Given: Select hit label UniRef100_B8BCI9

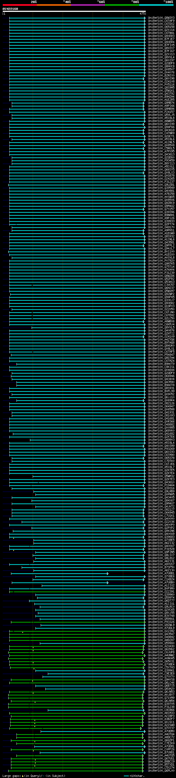Looking at the screenshot, I should click(x=161, y=761).
